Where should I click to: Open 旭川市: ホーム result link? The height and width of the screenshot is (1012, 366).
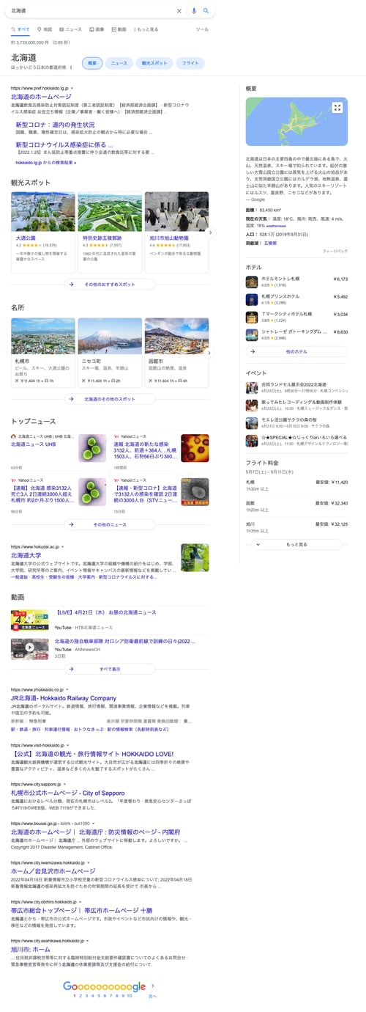click(x=31, y=949)
